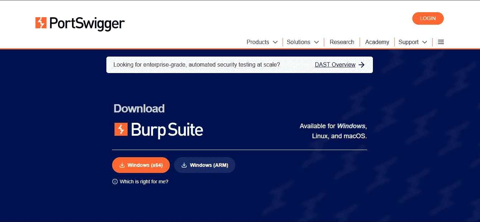
Task: Click the Burp Suite title text
Action: click(167, 130)
